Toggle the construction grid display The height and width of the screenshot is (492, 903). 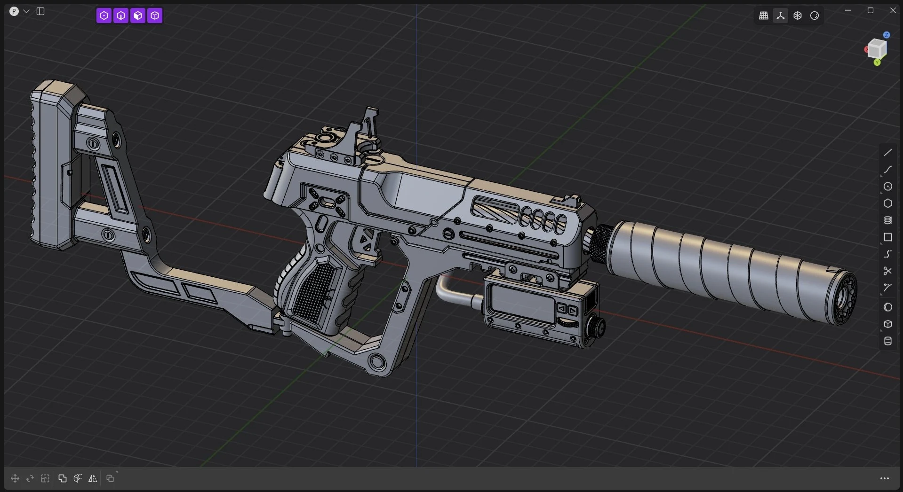(x=764, y=16)
